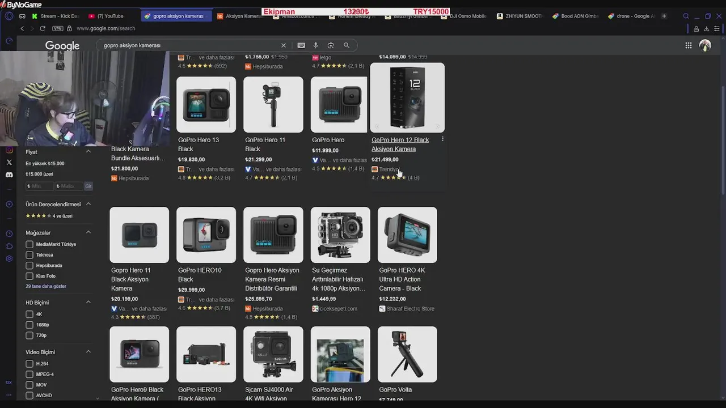Viewport: 726px width, 408px height.
Task: Open snapshot icon beside downloads
Action: pos(696,28)
